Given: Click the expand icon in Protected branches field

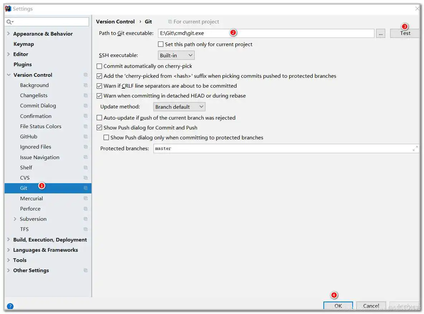Looking at the screenshot, I should coord(415,148).
